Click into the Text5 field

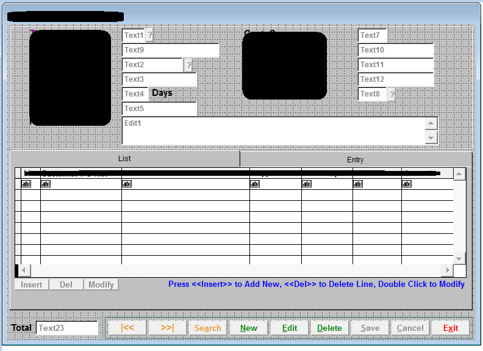click(x=159, y=109)
